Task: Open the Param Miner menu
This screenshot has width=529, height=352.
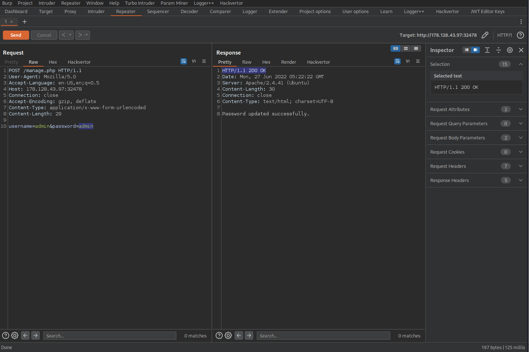Action: point(174,3)
